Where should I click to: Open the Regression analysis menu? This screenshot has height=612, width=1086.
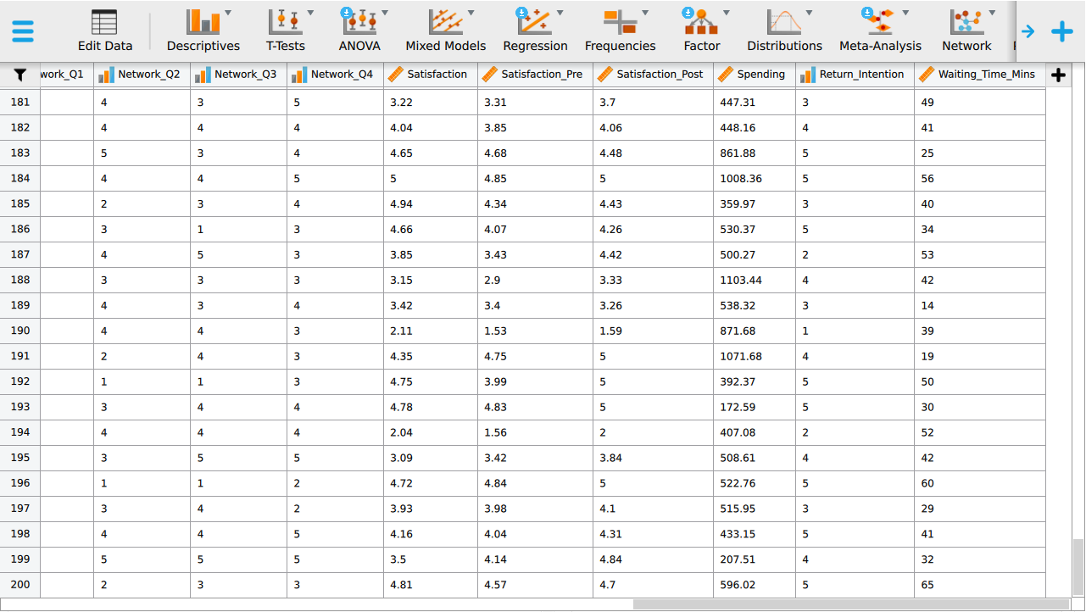pos(535,31)
